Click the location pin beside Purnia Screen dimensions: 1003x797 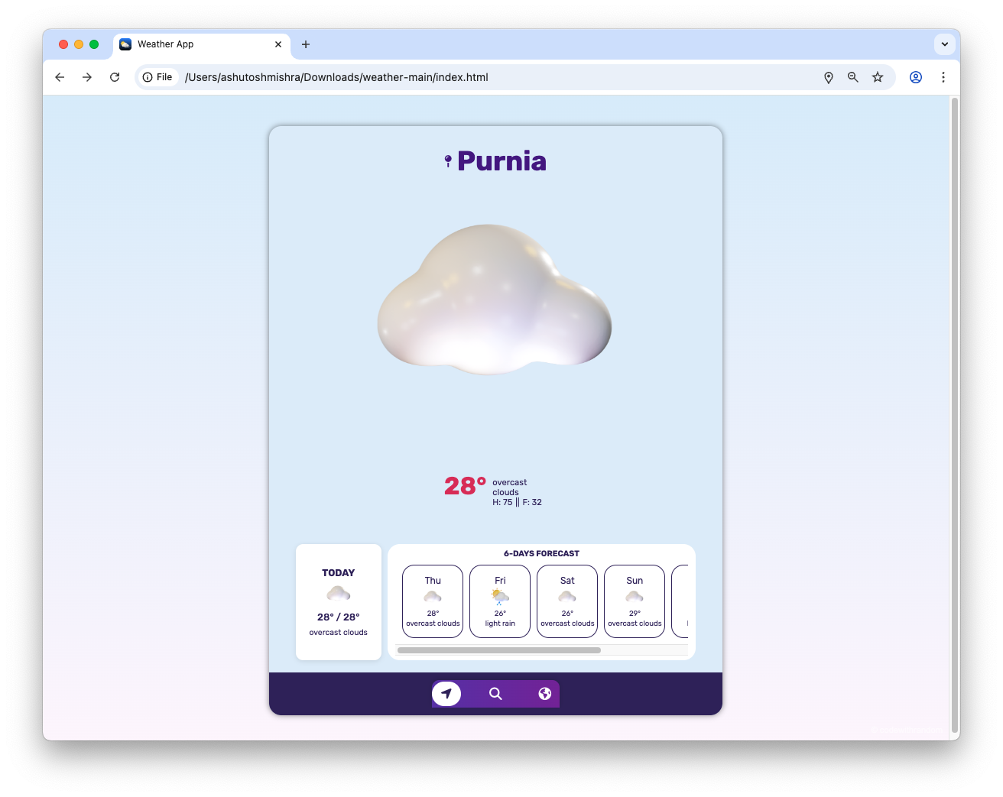click(x=447, y=160)
